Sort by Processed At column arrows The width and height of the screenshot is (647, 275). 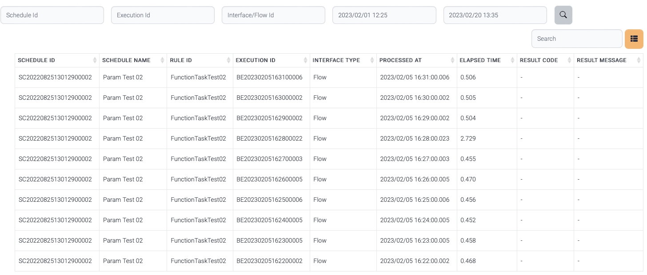click(452, 60)
